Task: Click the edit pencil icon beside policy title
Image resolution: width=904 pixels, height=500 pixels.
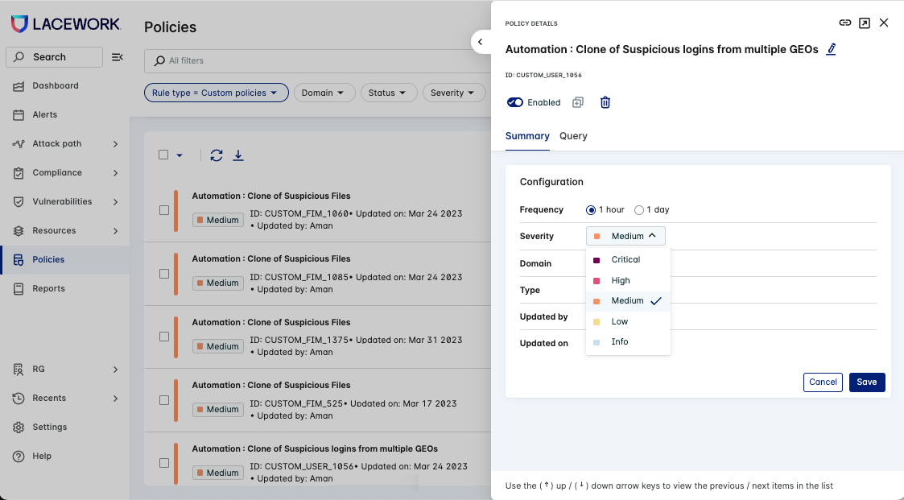Action: tap(832, 49)
